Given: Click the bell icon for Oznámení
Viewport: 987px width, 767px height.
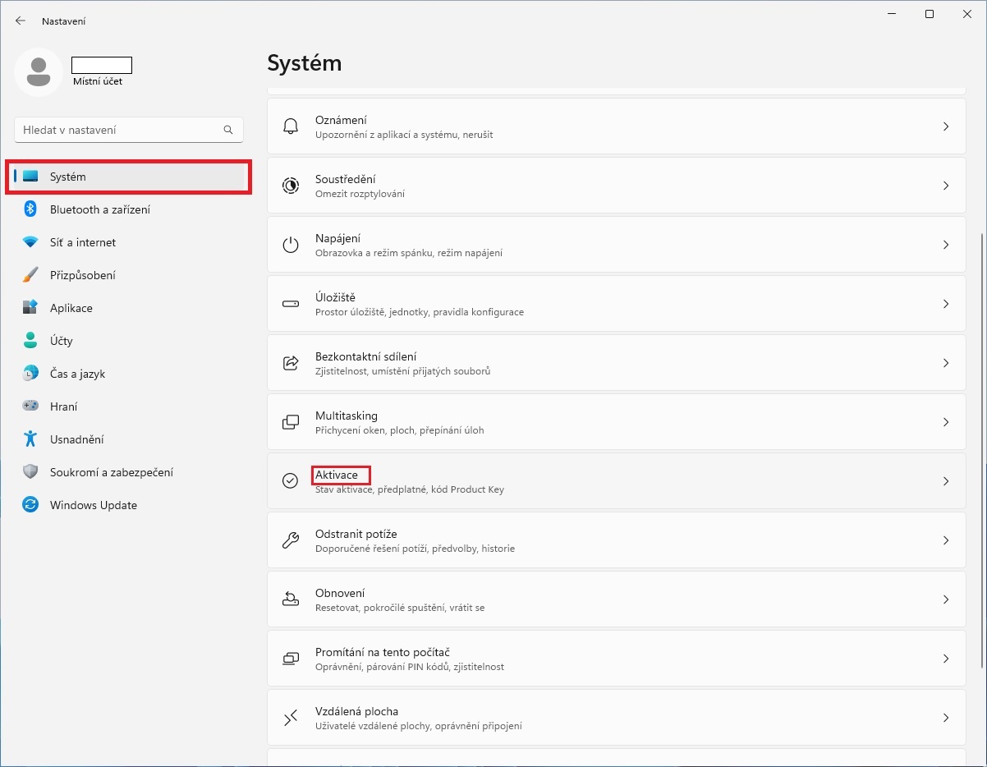Looking at the screenshot, I should [x=291, y=126].
